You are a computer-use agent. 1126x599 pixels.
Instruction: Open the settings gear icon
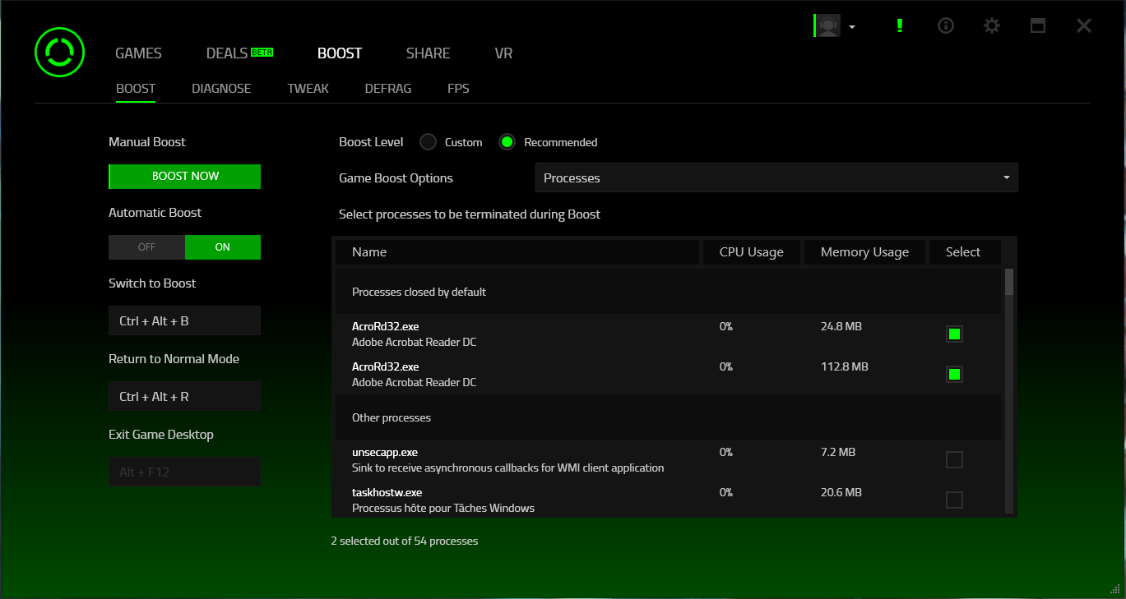coord(992,25)
